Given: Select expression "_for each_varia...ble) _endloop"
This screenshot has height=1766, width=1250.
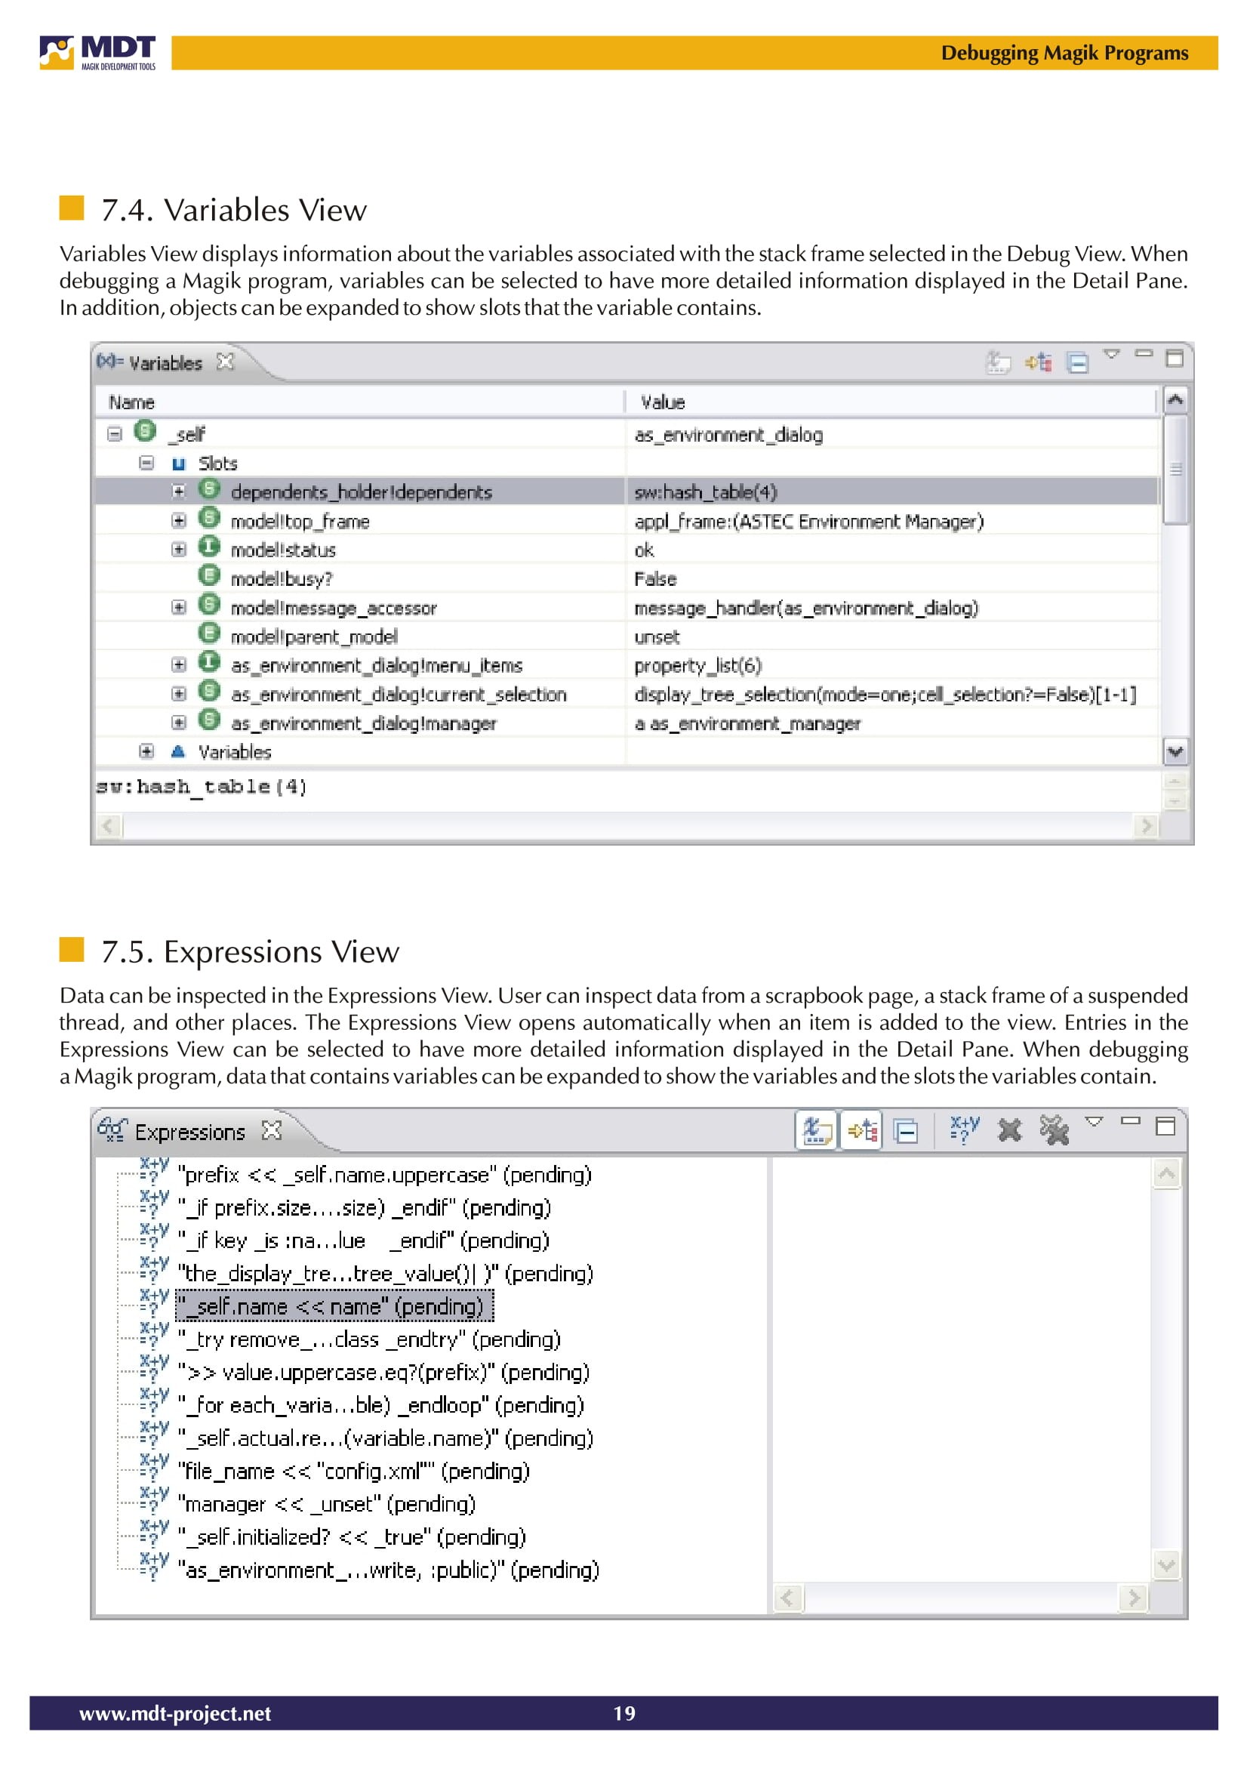Looking at the screenshot, I should click(381, 1407).
